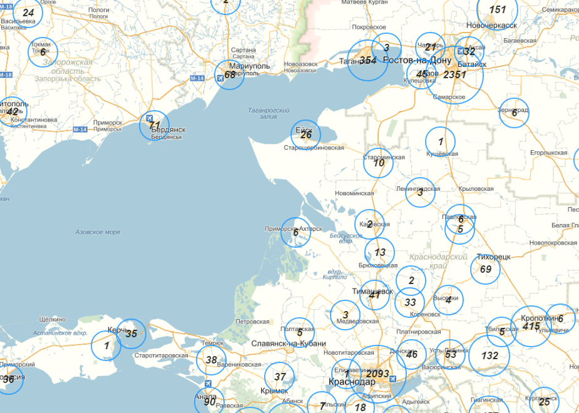The height and width of the screenshot is (413, 579).
Task: Click the Петровская town label
Action: (252, 322)
